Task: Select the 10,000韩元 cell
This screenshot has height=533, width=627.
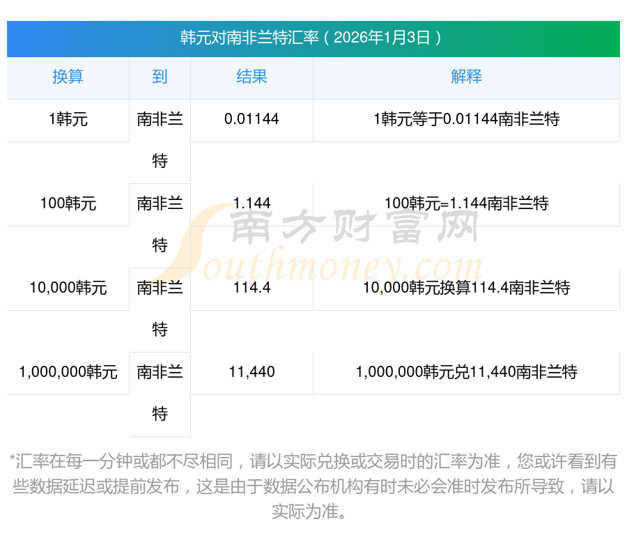Action: [68, 288]
